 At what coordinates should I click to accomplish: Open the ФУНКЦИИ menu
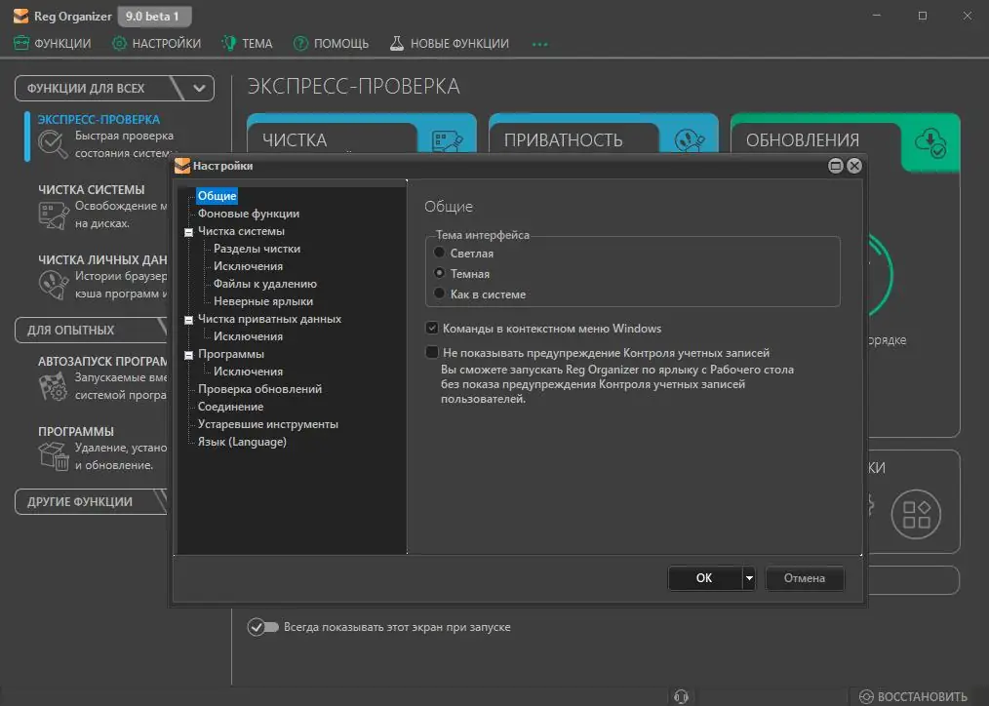point(53,44)
